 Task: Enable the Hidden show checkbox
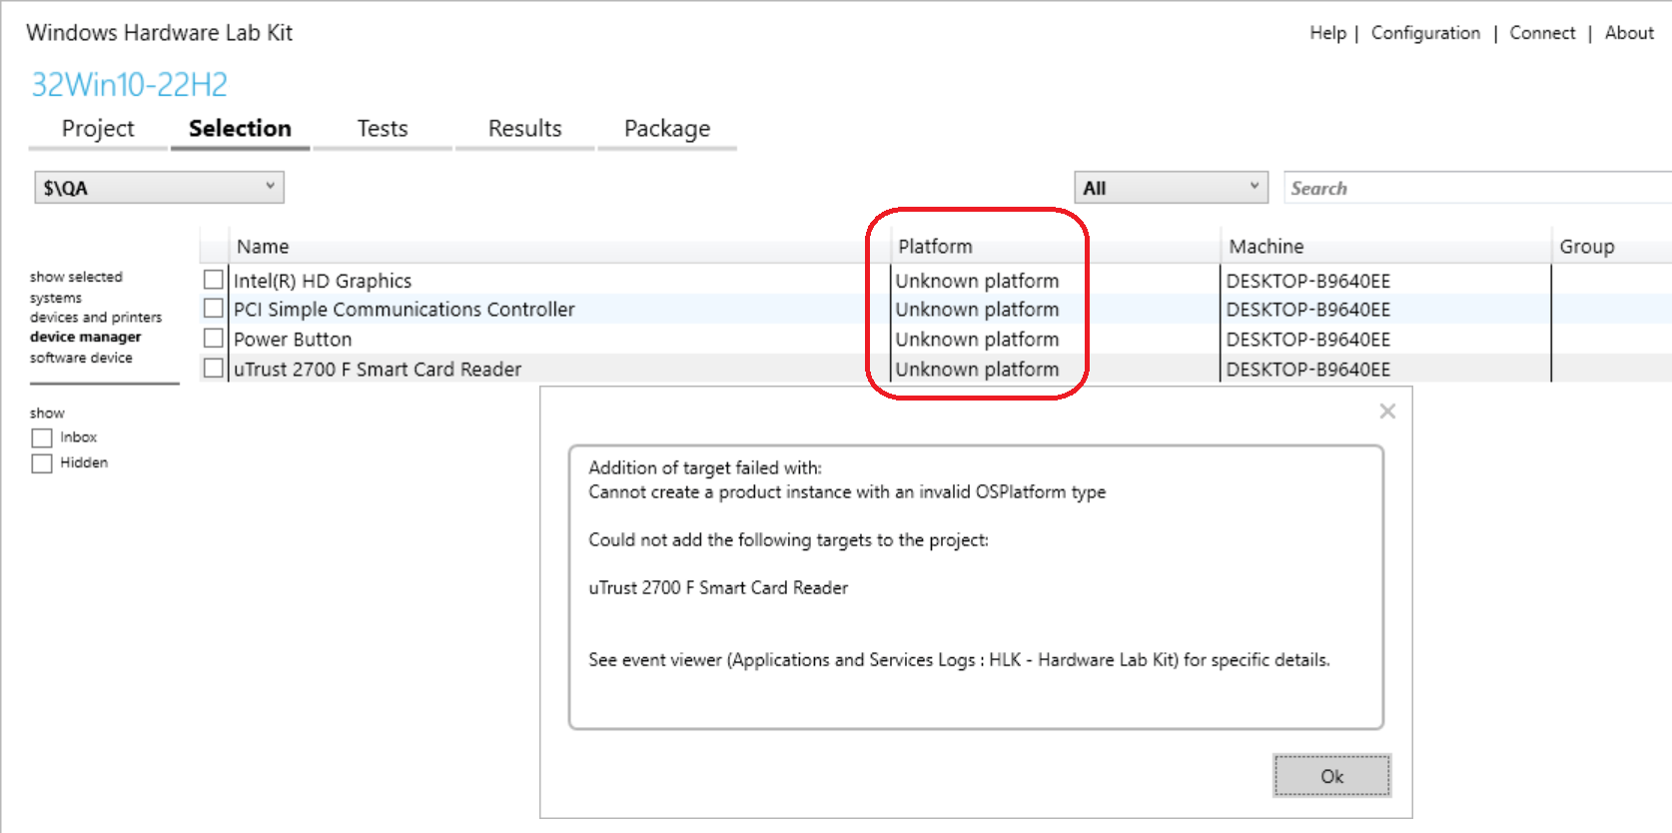point(42,463)
